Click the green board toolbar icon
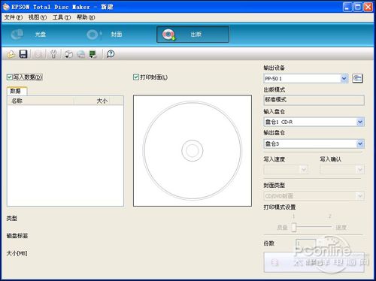Viewport: 376px width, 281px height. pyautogui.click(x=92, y=54)
